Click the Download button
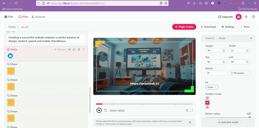Viewport: 259px width, 128px height. point(208,27)
